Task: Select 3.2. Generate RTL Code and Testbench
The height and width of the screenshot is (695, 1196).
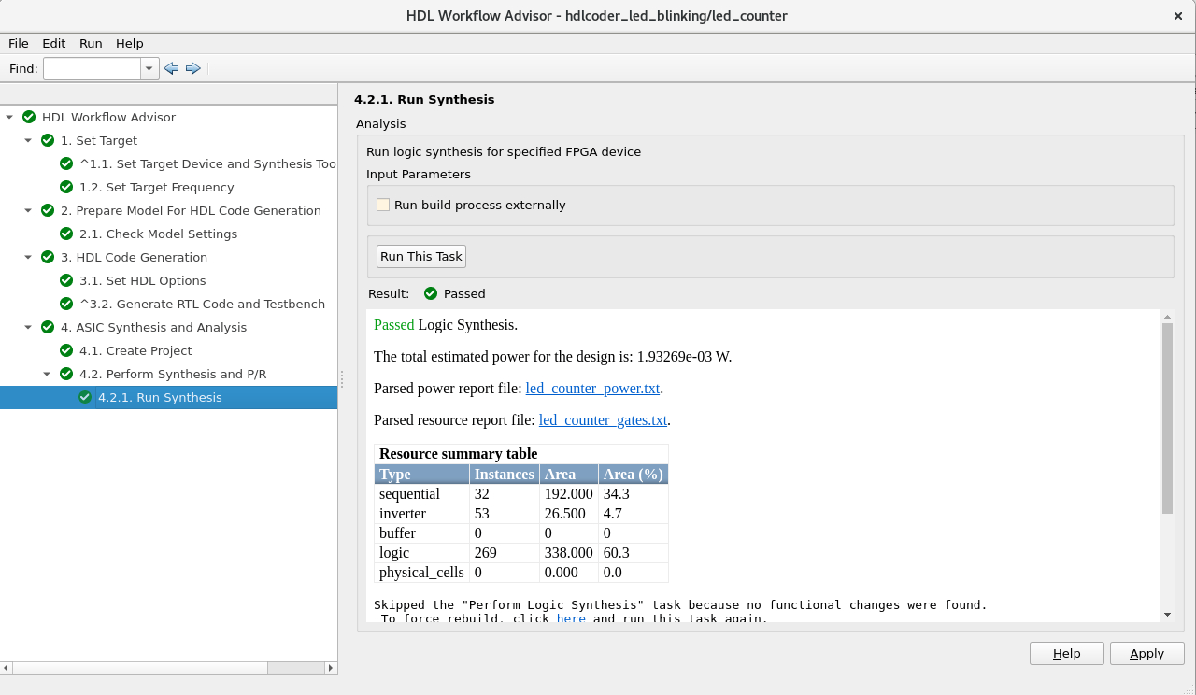Action: pyautogui.click(x=203, y=304)
